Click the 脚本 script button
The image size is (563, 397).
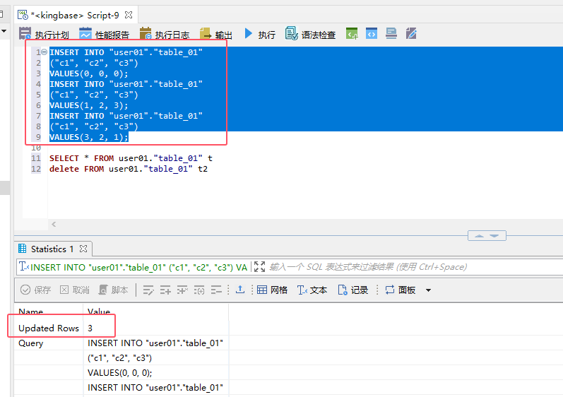pyautogui.click(x=113, y=290)
